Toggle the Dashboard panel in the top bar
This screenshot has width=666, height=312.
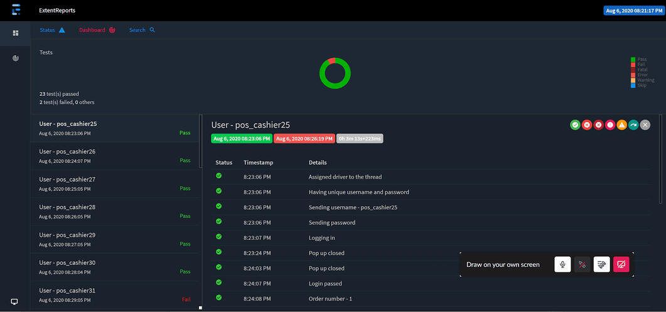[x=97, y=30]
